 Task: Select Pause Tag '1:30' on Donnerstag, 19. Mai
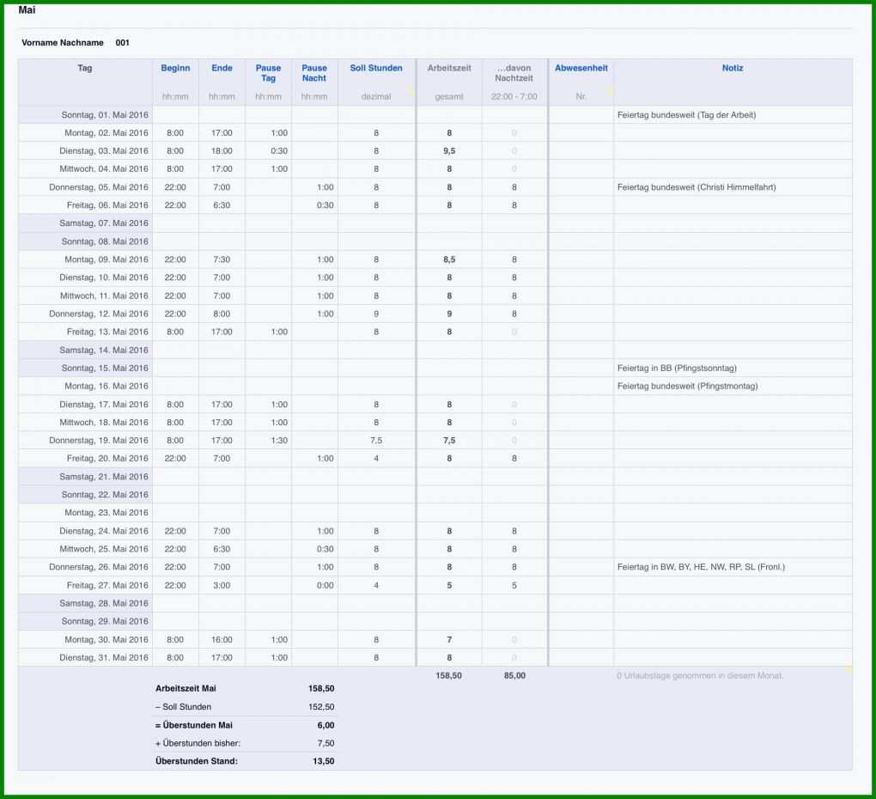pyautogui.click(x=279, y=440)
